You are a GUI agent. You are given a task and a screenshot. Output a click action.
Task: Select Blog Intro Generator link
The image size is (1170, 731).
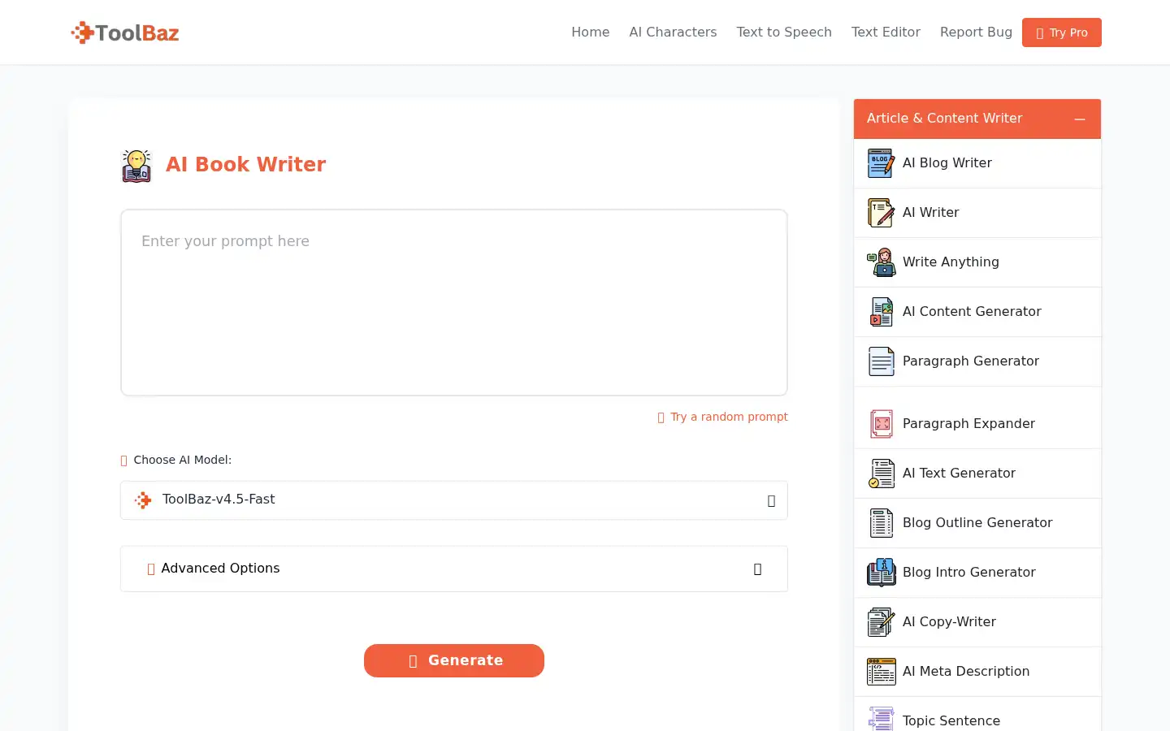(x=977, y=573)
